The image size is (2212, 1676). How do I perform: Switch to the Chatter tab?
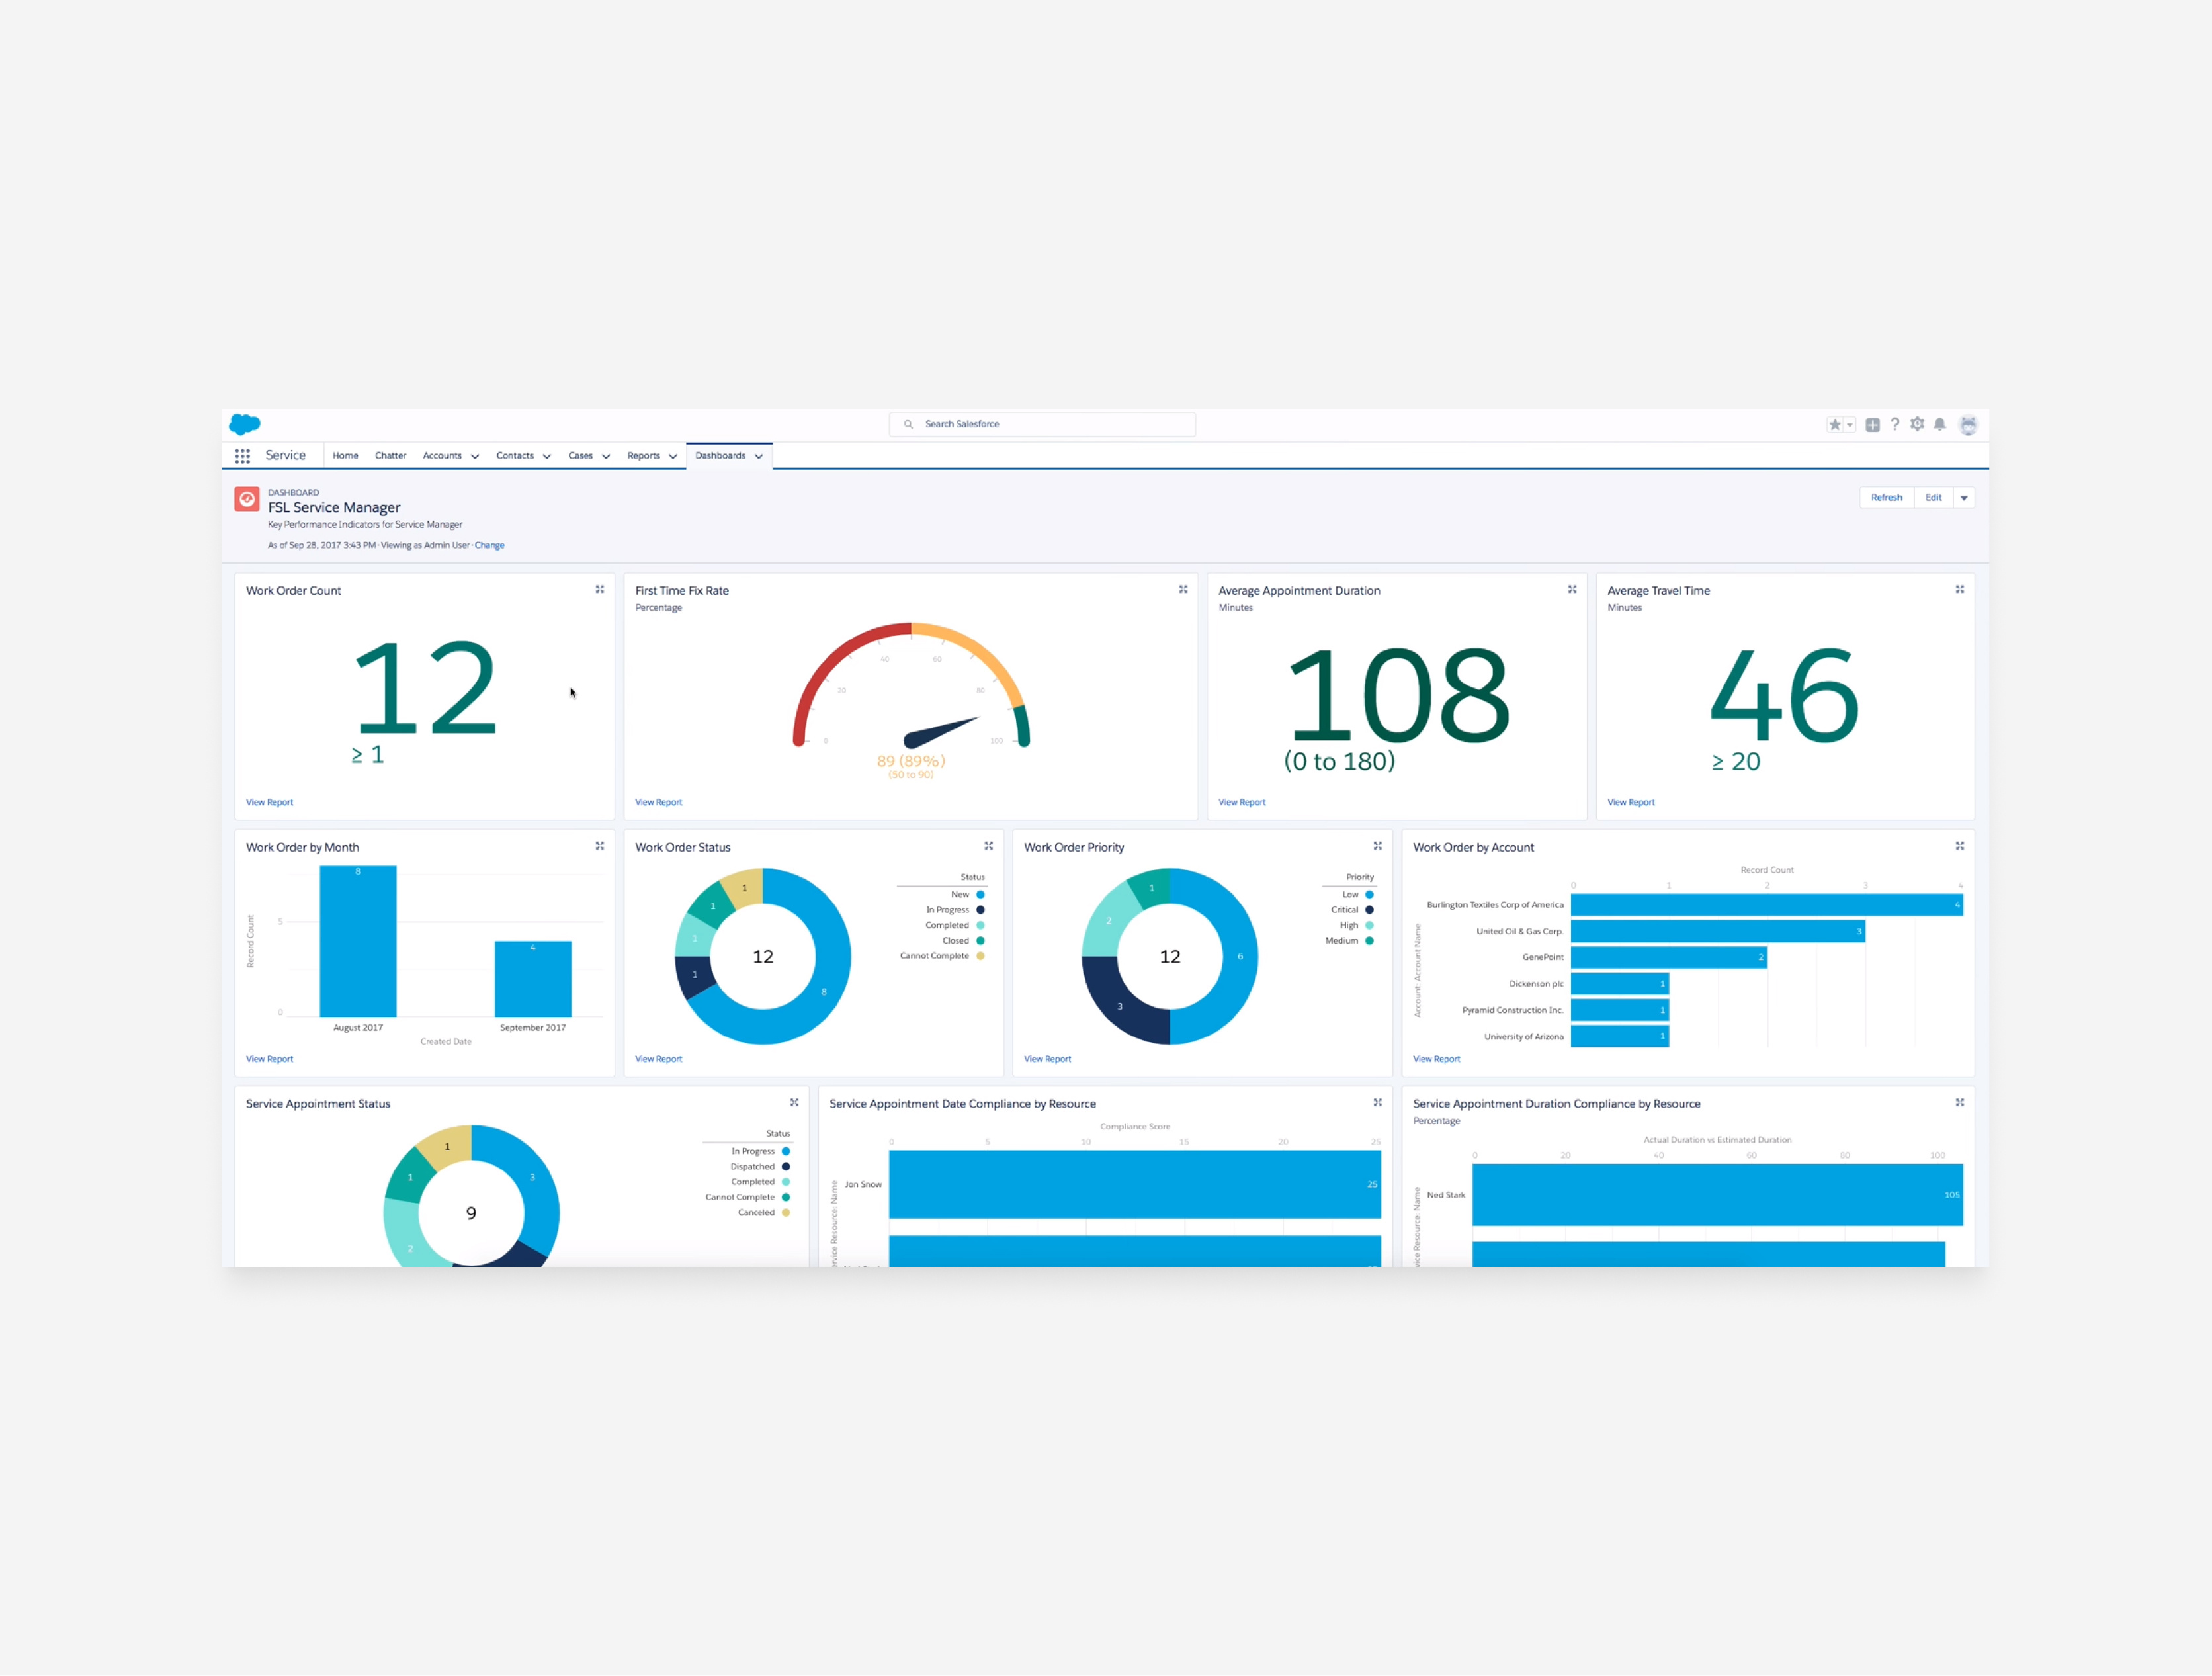390,456
